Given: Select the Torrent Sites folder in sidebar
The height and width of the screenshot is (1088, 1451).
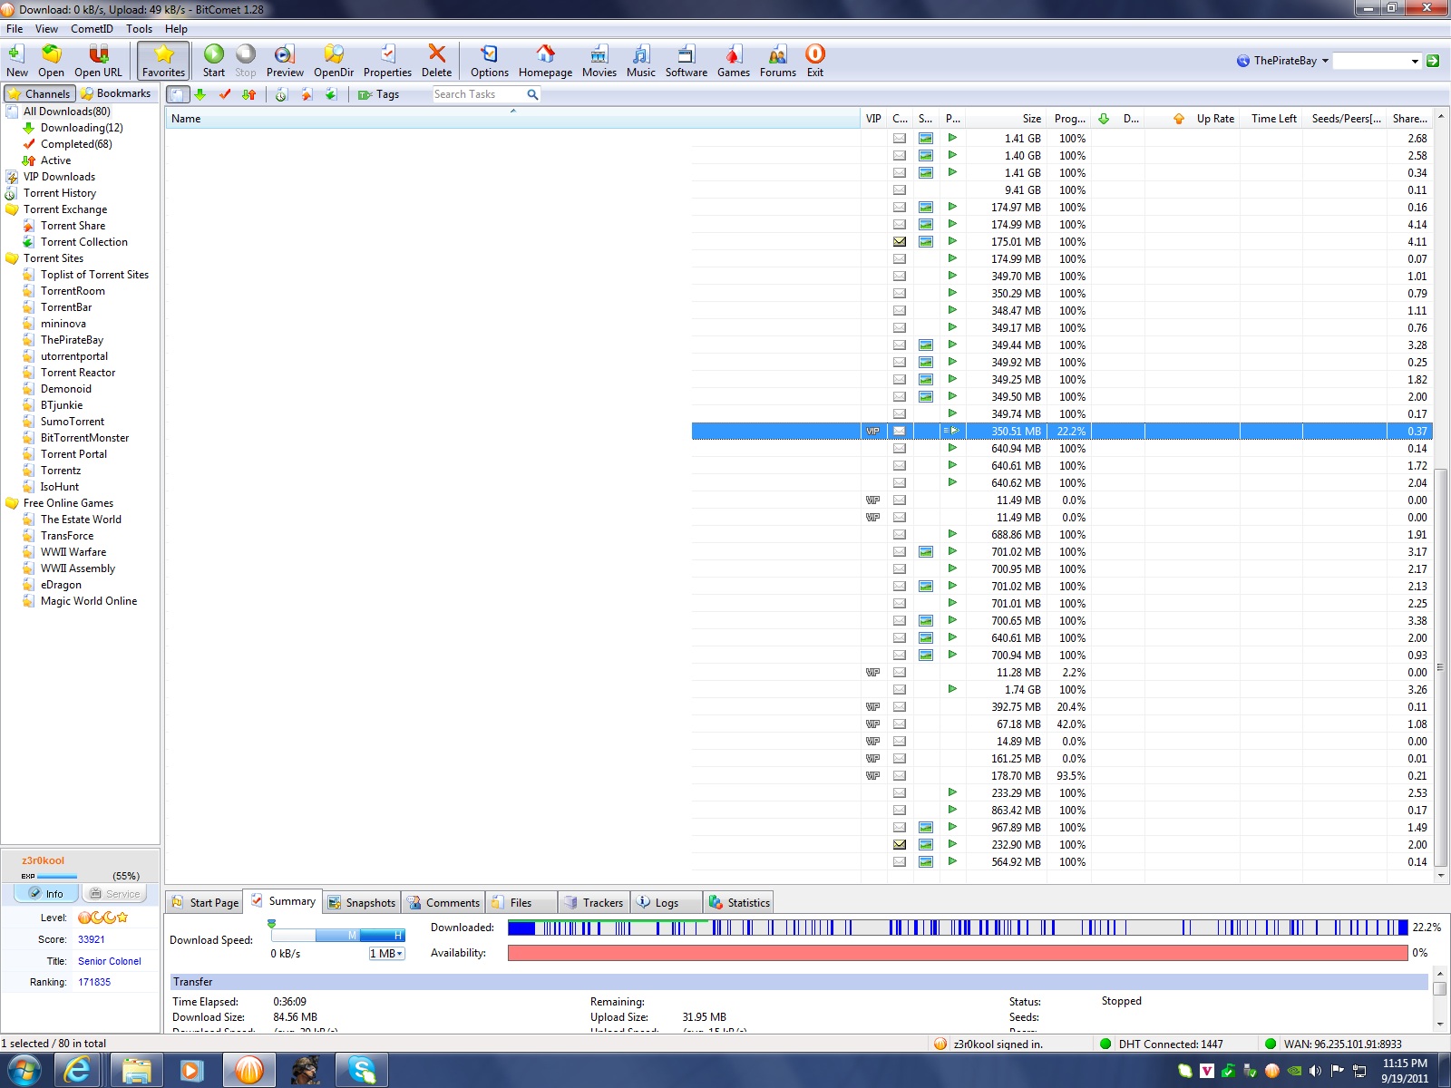Looking at the screenshot, I should coord(53,258).
